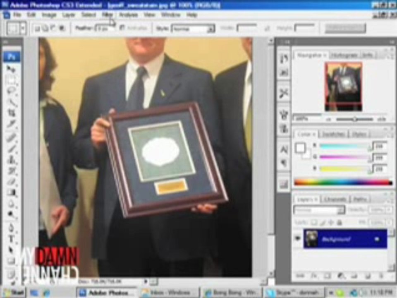Open the Analysis menu
Viewport: 397px width, 298px height.
[x=128, y=15]
